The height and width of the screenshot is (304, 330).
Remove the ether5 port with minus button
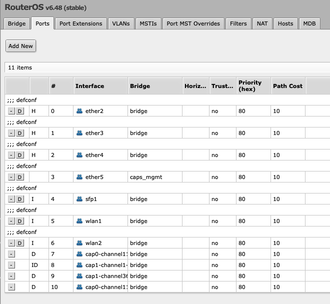pos(11,177)
